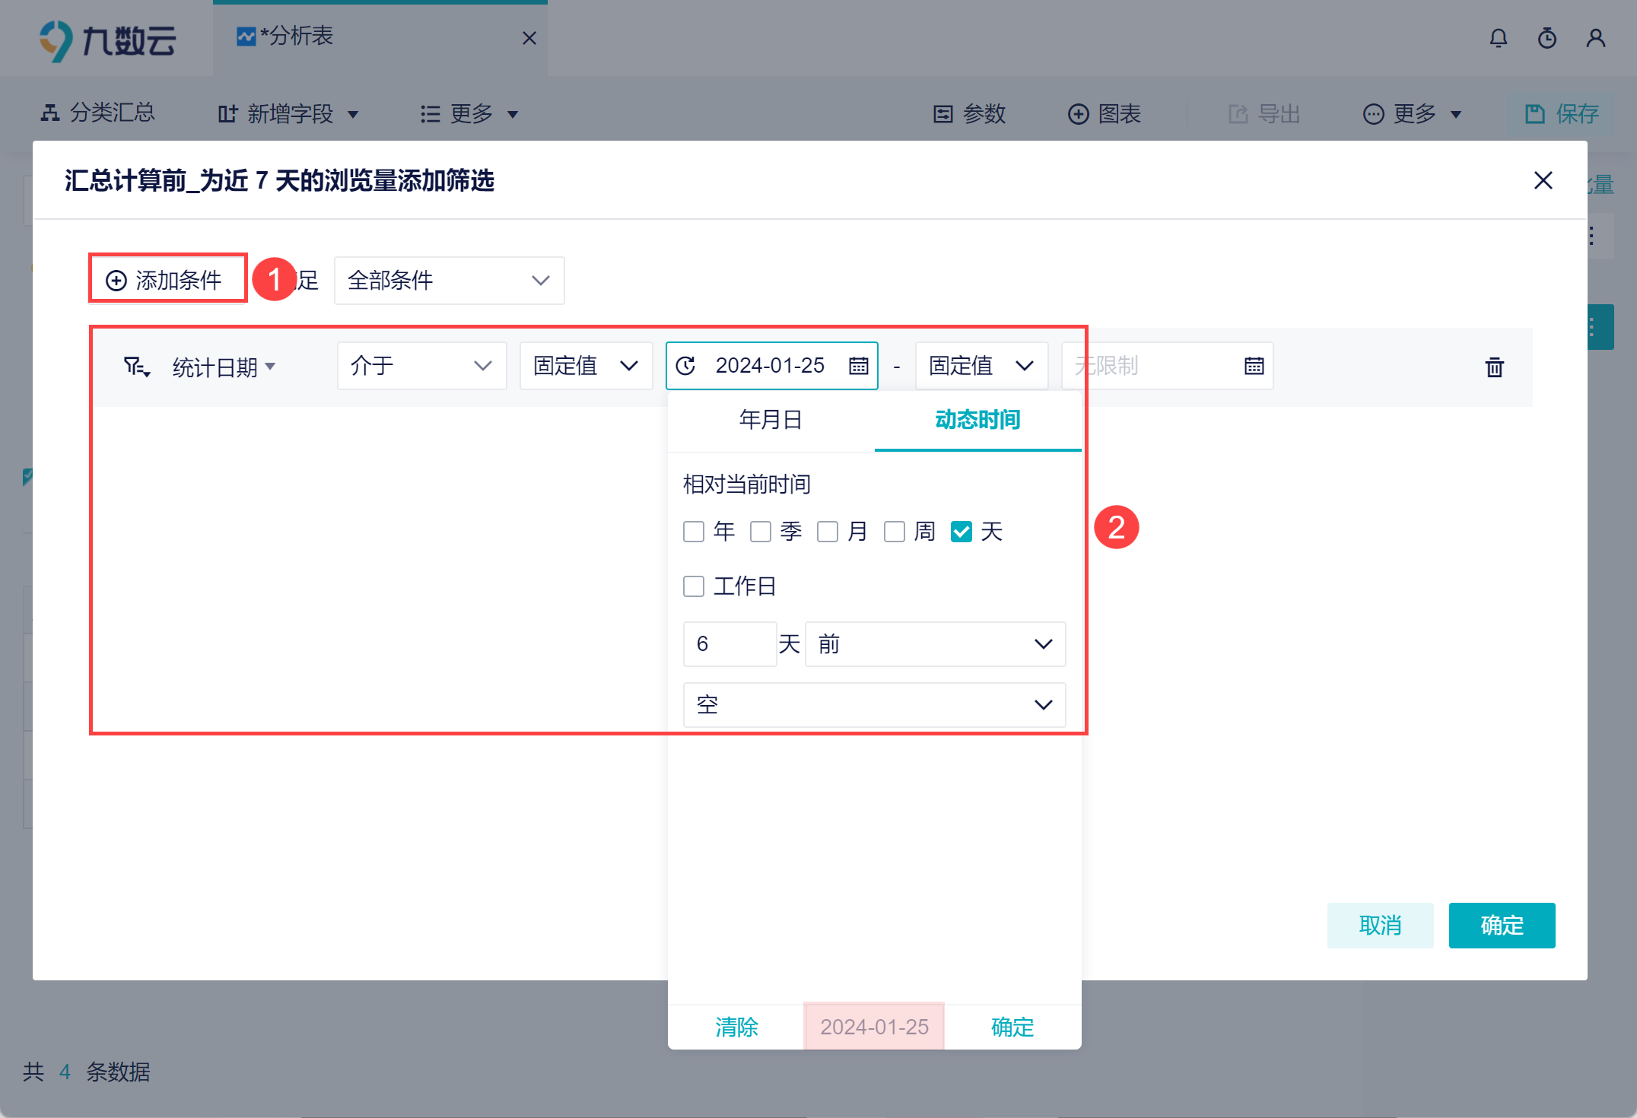The image size is (1637, 1118).
Task: Open calendar icon in 无限制 date field
Action: (1254, 366)
